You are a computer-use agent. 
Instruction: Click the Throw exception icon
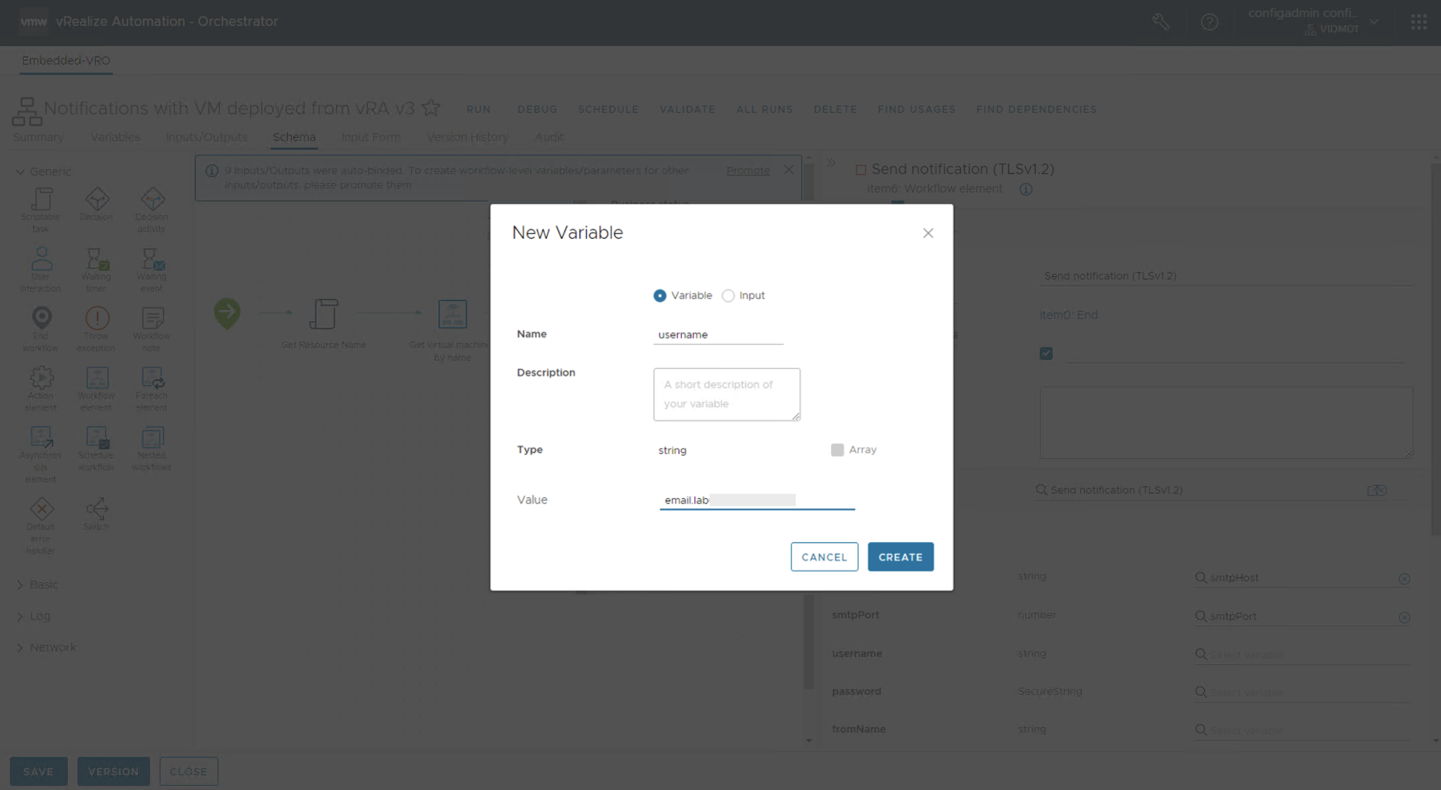[96, 318]
